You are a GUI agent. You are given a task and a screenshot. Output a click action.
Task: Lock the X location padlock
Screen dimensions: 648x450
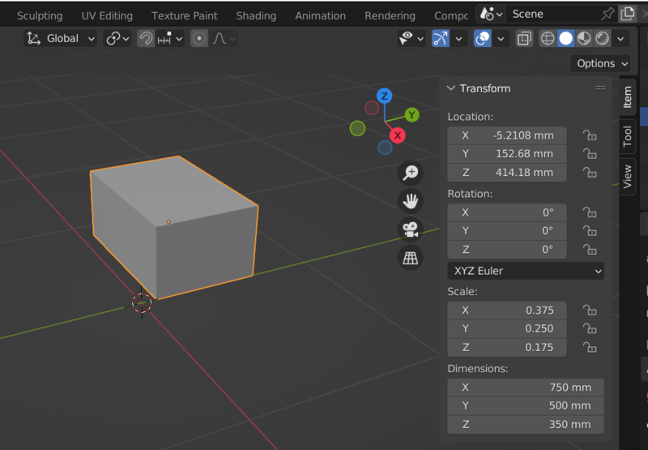point(590,136)
